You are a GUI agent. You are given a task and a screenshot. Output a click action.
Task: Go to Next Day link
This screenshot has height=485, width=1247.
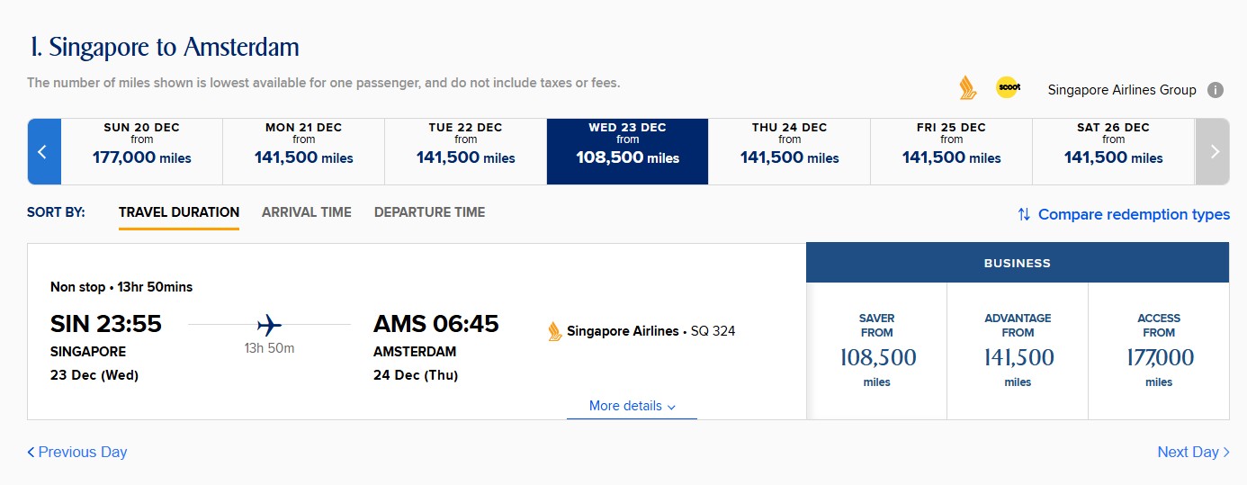tap(1193, 452)
